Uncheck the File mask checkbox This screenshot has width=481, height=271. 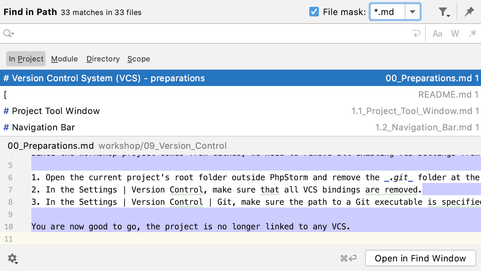(x=314, y=11)
